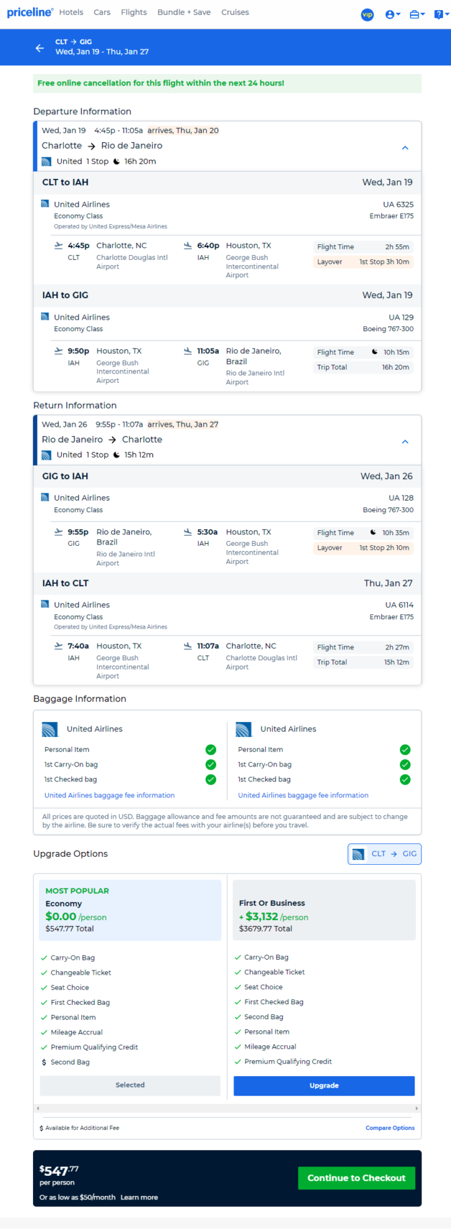Select the First Or Business fare card

pyautogui.click(x=324, y=910)
